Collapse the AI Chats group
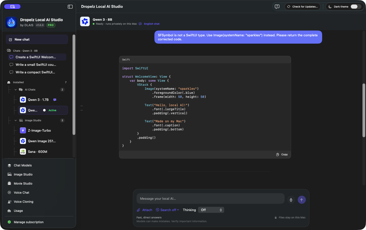This screenshot has height=230, width=366. coord(16,90)
